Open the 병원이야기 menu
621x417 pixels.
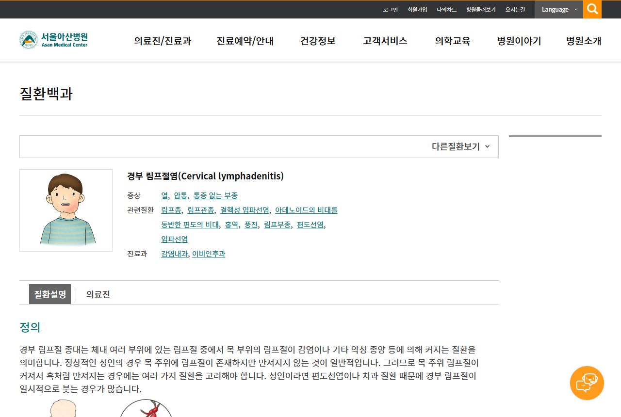(519, 41)
